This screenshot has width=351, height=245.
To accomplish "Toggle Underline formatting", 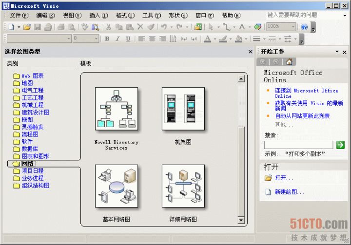I will 128,38.
